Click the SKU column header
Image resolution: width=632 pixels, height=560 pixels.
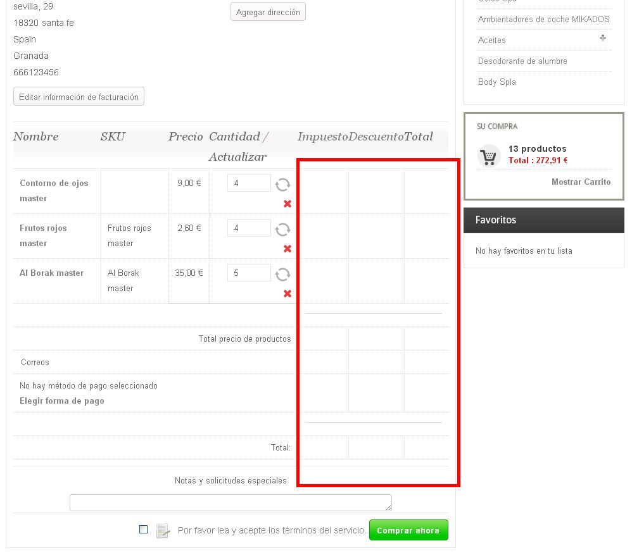click(x=113, y=137)
